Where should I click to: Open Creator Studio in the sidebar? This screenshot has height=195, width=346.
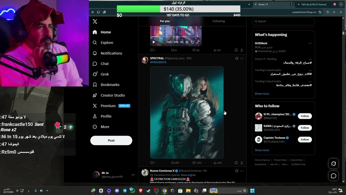coord(109,95)
